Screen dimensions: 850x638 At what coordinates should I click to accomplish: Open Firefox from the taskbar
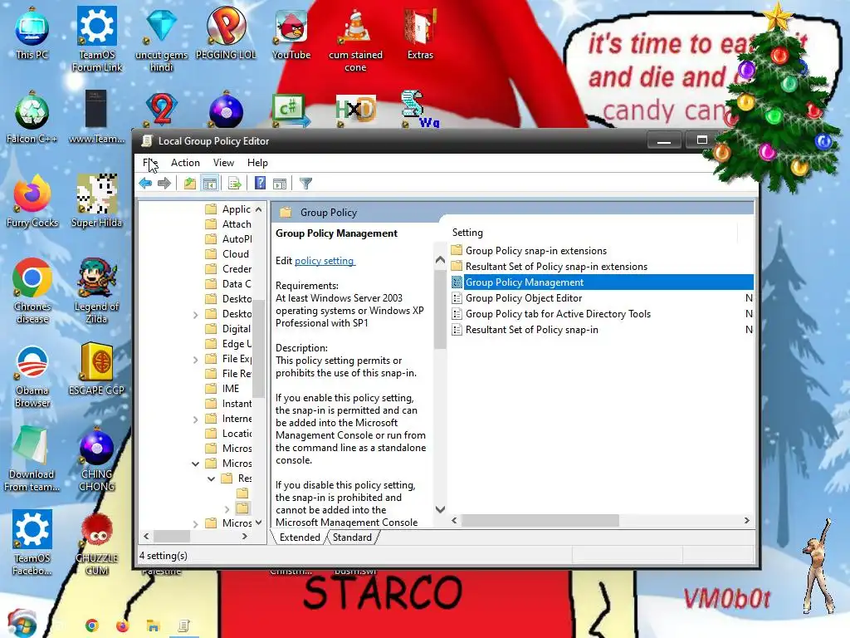(122, 626)
